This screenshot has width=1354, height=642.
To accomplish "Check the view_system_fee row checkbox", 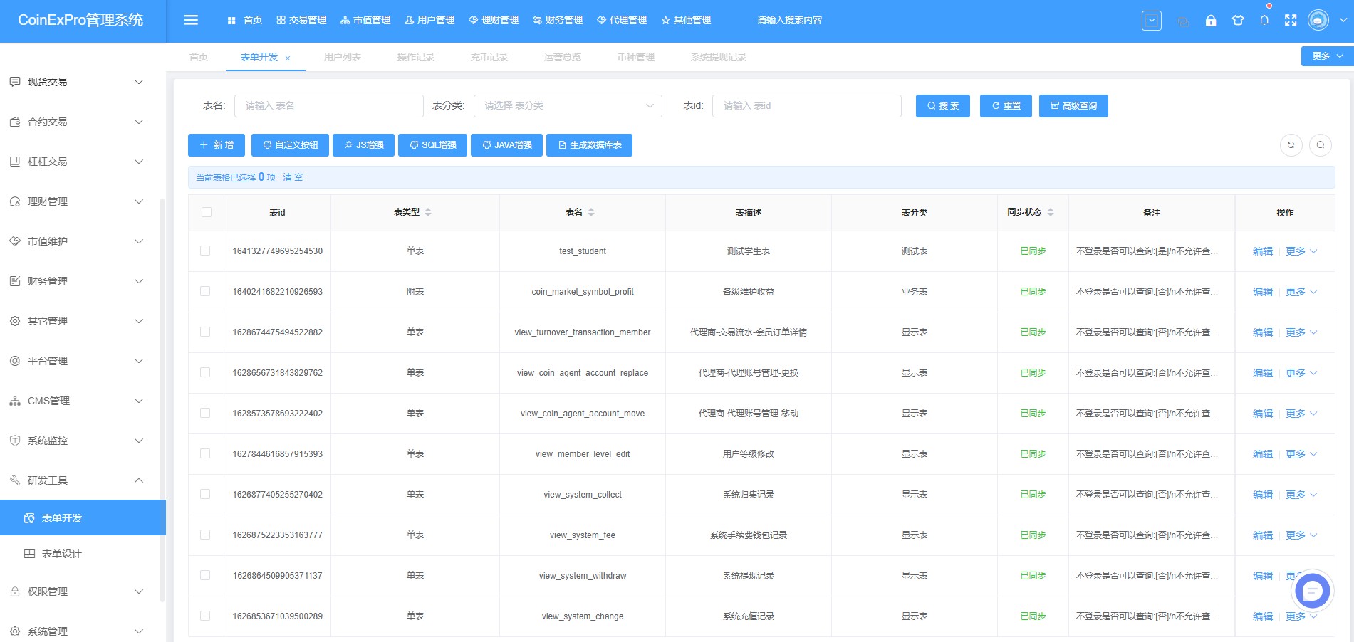I will click(x=205, y=535).
